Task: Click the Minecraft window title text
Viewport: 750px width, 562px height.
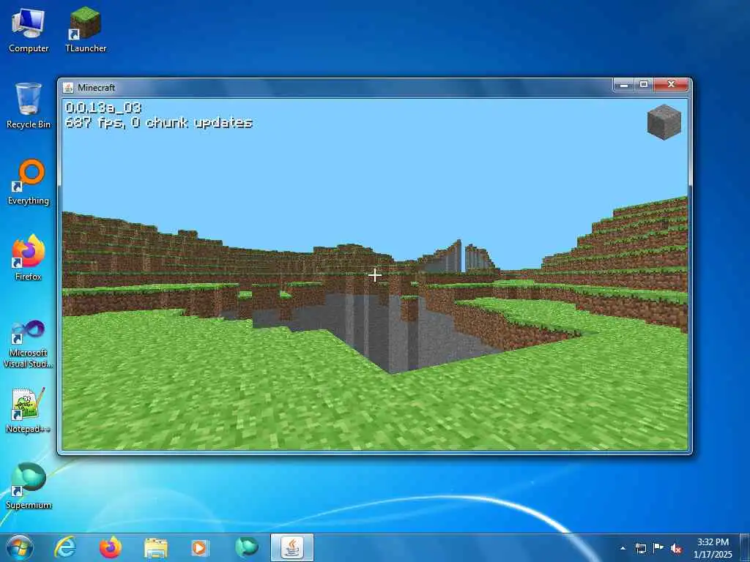Action: [96, 88]
